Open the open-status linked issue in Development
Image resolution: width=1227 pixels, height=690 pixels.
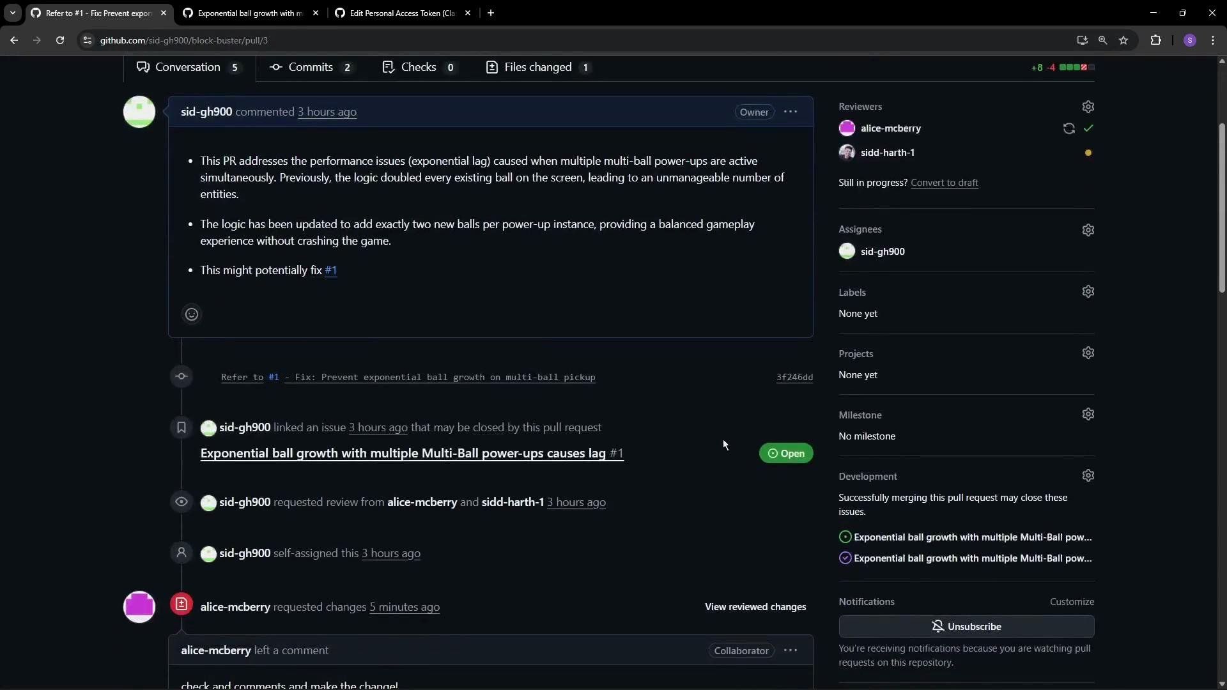[966, 537]
